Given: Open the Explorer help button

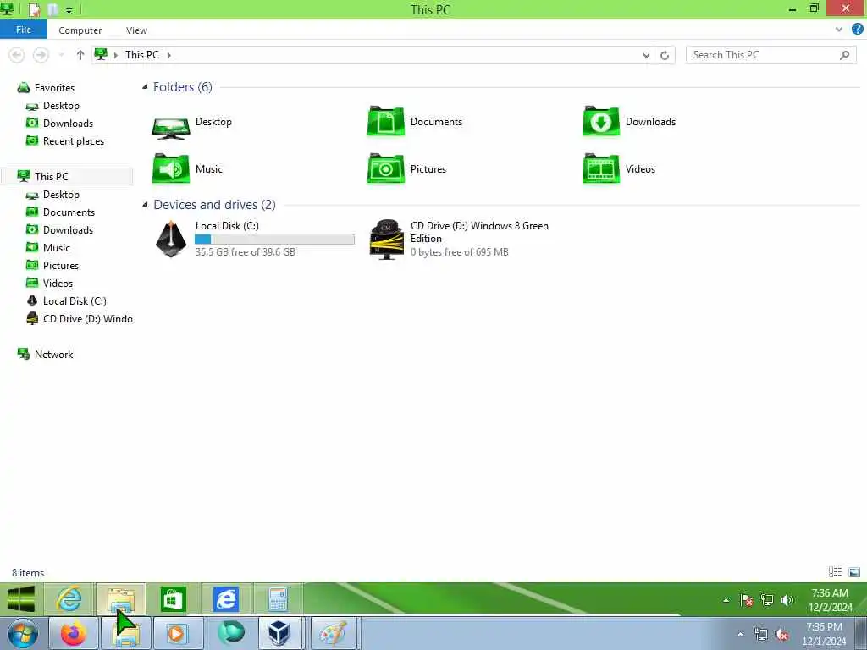Looking at the screenshot, I should [857, 30].
